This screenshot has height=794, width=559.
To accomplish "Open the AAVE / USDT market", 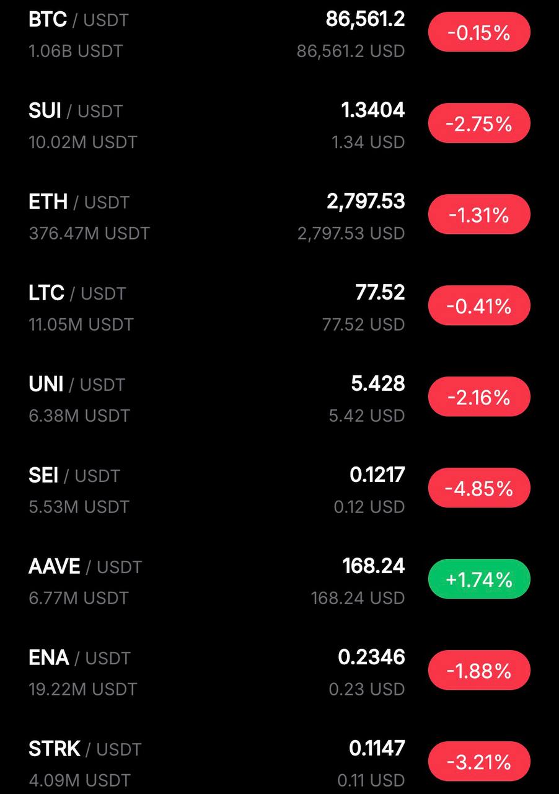I will tap(85, 567).
